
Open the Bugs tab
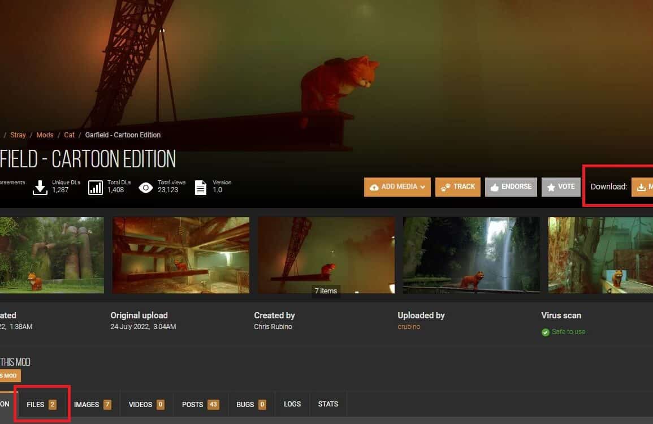click(251, 404)
